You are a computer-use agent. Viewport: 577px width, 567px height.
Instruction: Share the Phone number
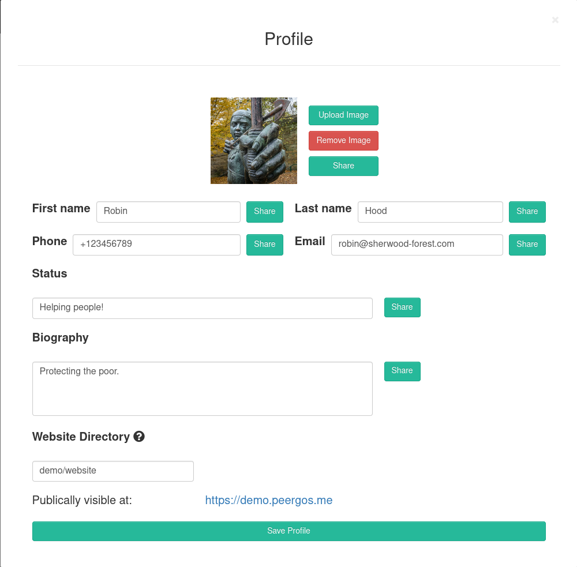[265, 245]
